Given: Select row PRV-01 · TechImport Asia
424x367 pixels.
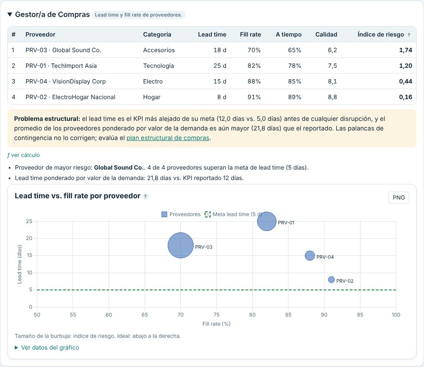Looking at the screenshot, I should click(x=212, y=66).
